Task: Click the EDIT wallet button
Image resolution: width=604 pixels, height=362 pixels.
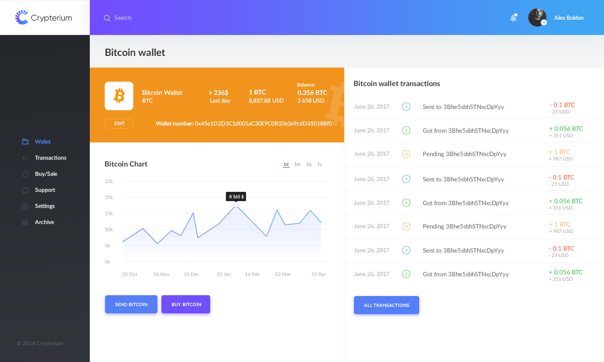Action: click(x=119, y=123)
